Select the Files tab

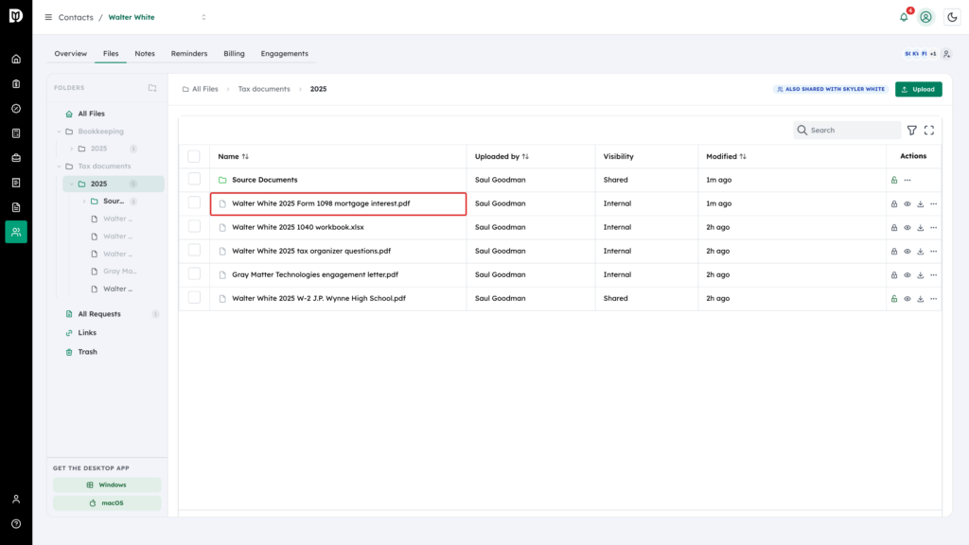tap(111, 54)
